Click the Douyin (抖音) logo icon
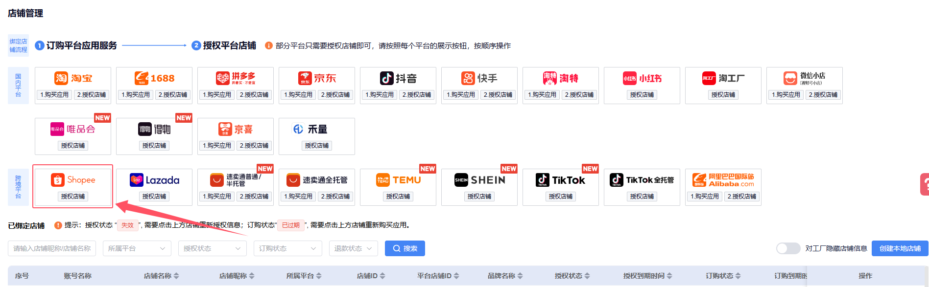This screenshot has height=287, width=929. tap(387, 78)
